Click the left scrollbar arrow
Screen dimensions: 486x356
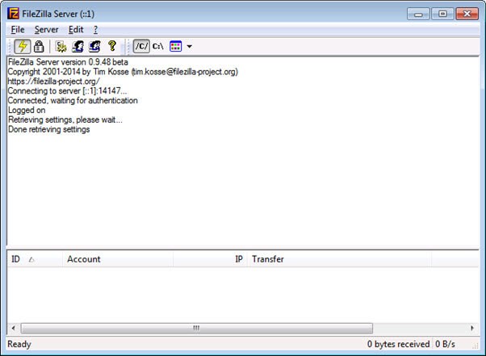14,328
